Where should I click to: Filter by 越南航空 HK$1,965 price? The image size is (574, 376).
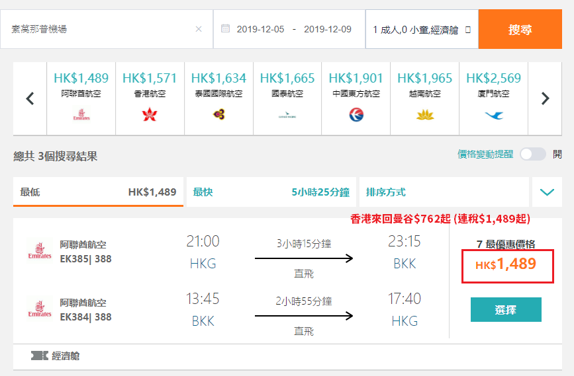(x=425, y=98)
